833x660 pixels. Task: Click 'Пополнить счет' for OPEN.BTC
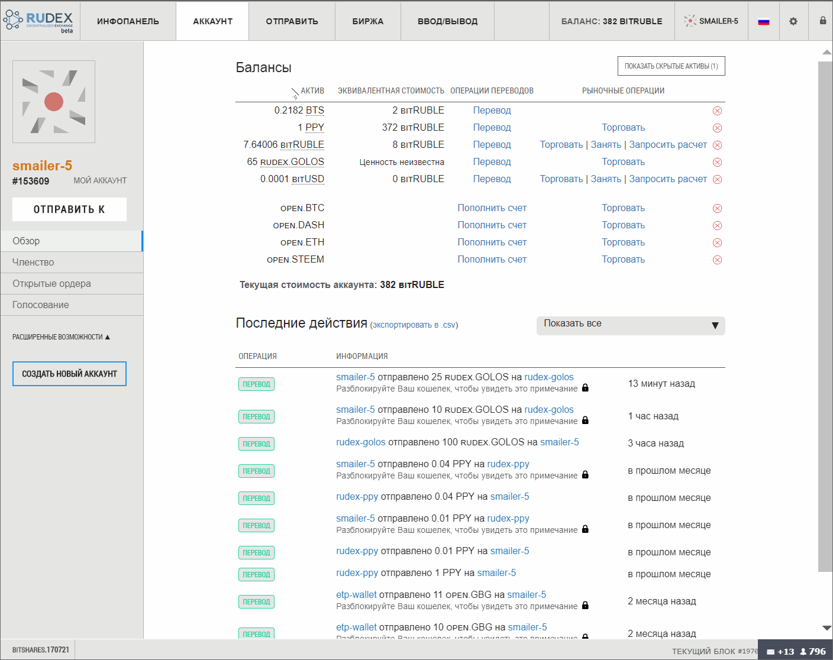492,208
